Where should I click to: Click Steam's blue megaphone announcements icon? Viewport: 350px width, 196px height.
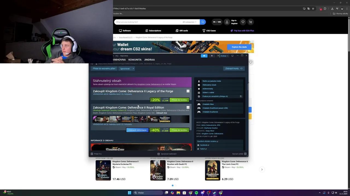pyautogui.click(x=204, y=56)
